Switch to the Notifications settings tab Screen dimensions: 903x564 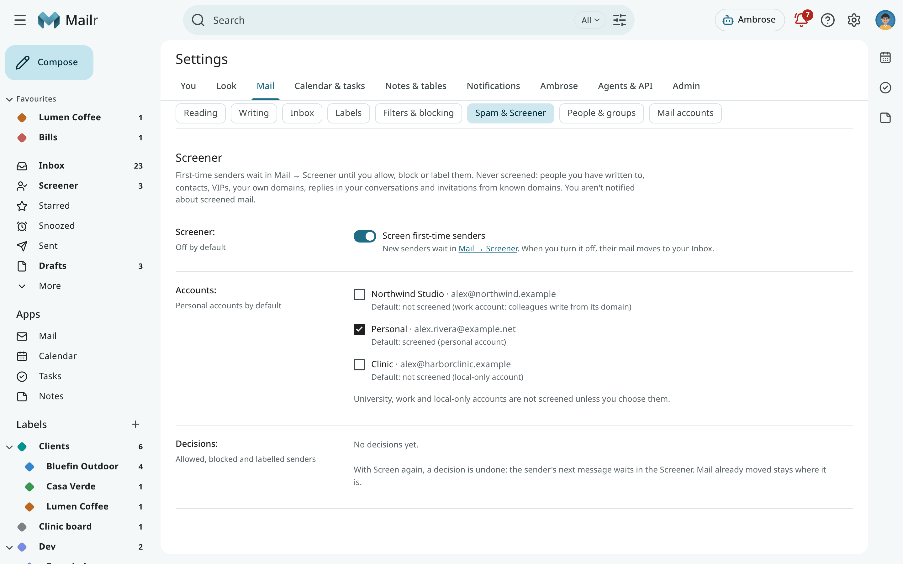point(493,86)
